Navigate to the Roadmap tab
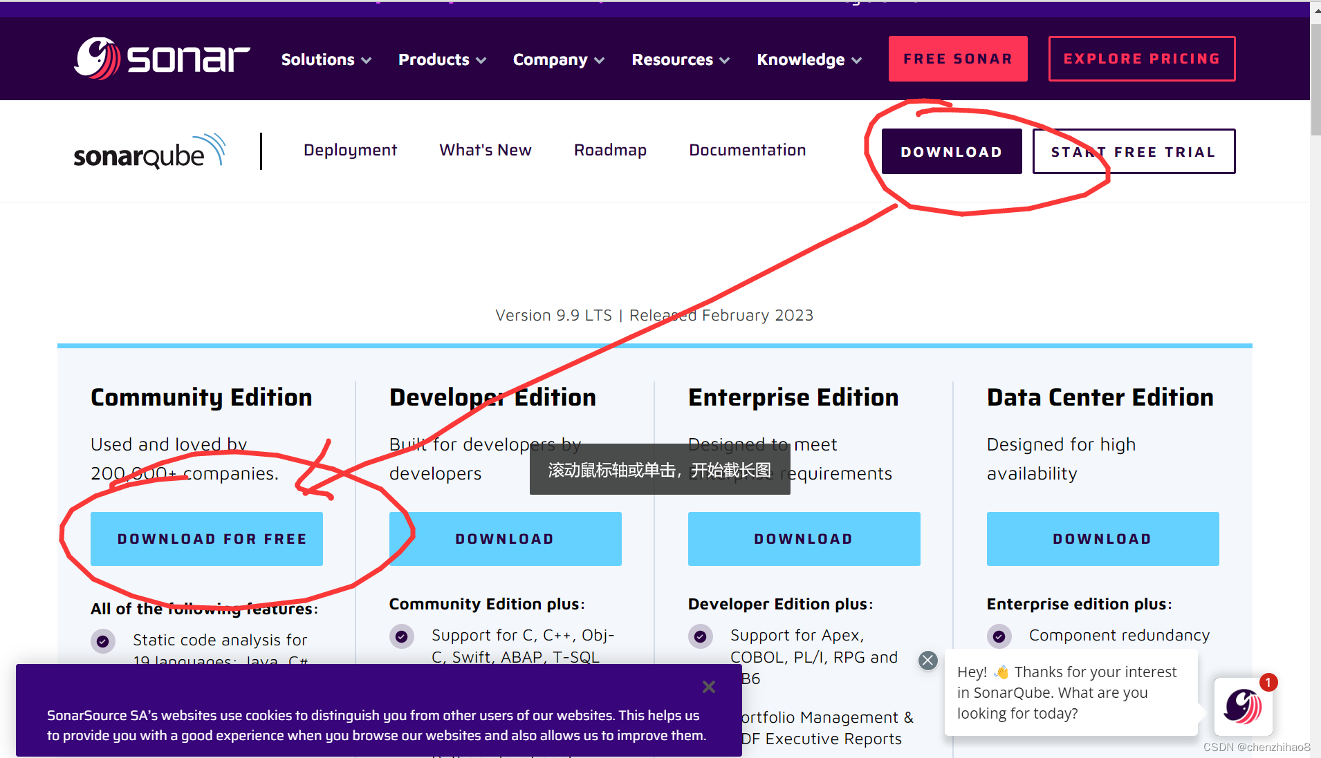This screenshot has width=1321, height=758. pos(610,150)
